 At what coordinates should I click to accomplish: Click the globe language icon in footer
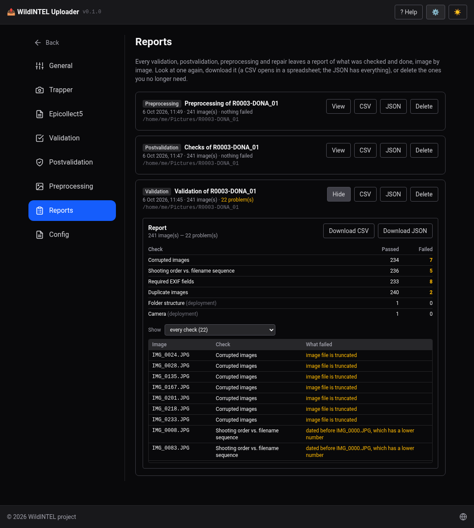(463, 517)
